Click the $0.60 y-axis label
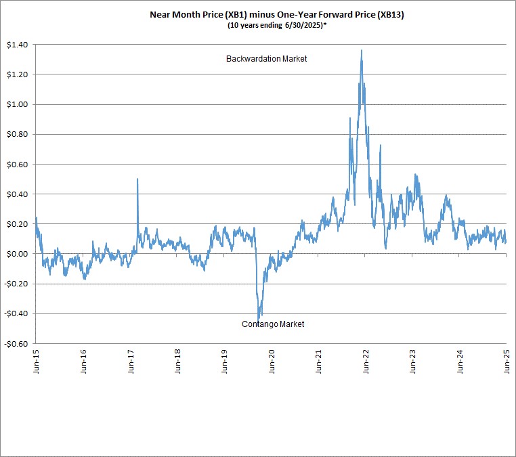516x457 pixels. [x=17, y=165]
